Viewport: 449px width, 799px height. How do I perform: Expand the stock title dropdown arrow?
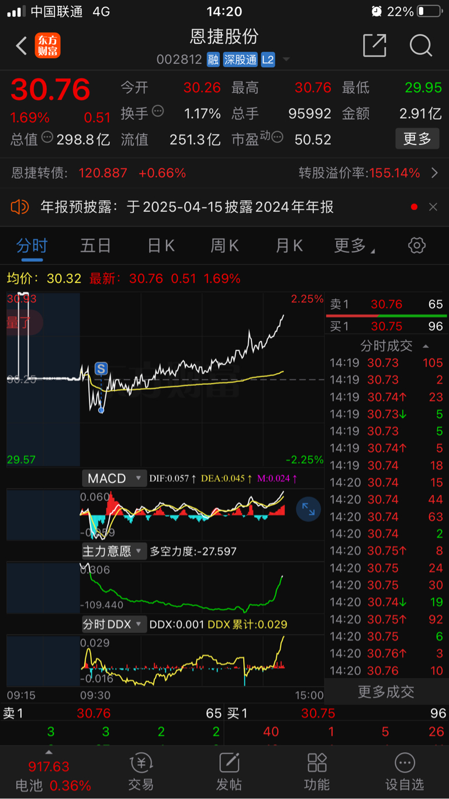point(286,60)
